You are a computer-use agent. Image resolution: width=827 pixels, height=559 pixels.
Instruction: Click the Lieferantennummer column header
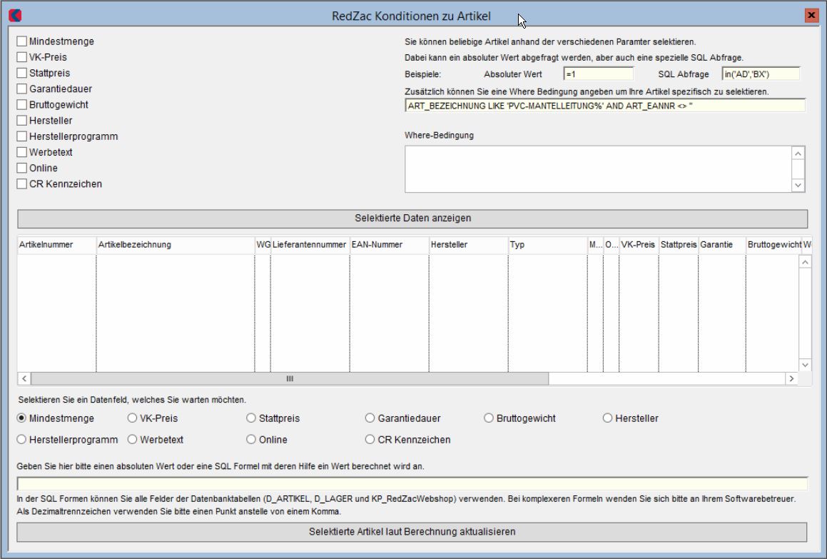[310, 245]
